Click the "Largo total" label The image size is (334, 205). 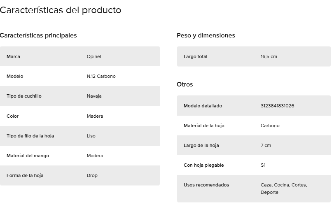pos(195,56)
